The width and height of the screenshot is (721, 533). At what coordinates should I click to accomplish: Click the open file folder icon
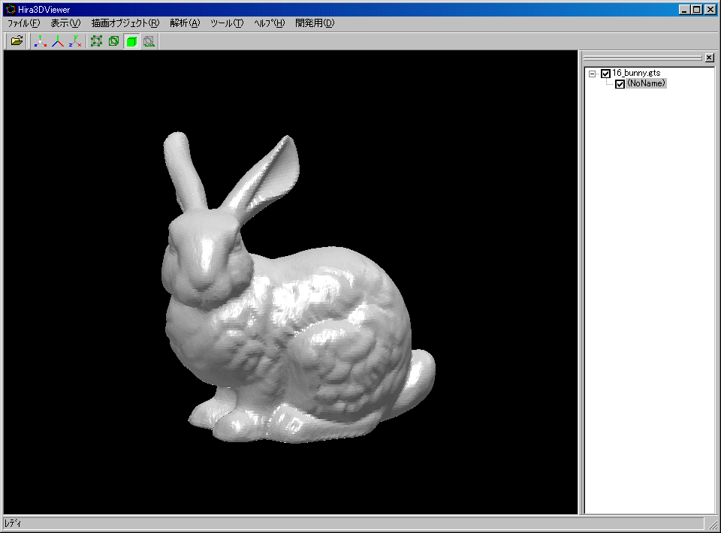17,41
